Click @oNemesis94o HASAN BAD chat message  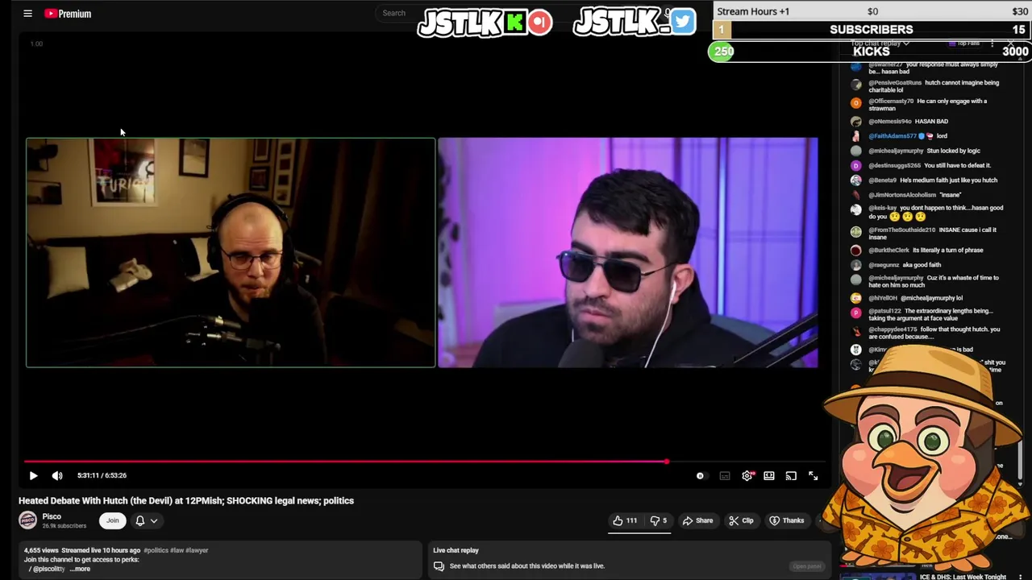tap(908, 122)
